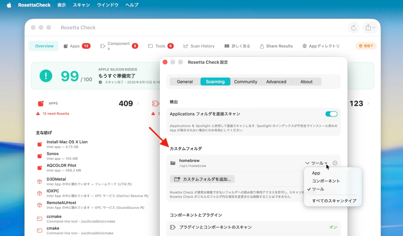Viewport: 403px width, 236px height.
Task: Open the 表示 menu in the menu bar
Action: pos(62,5)
